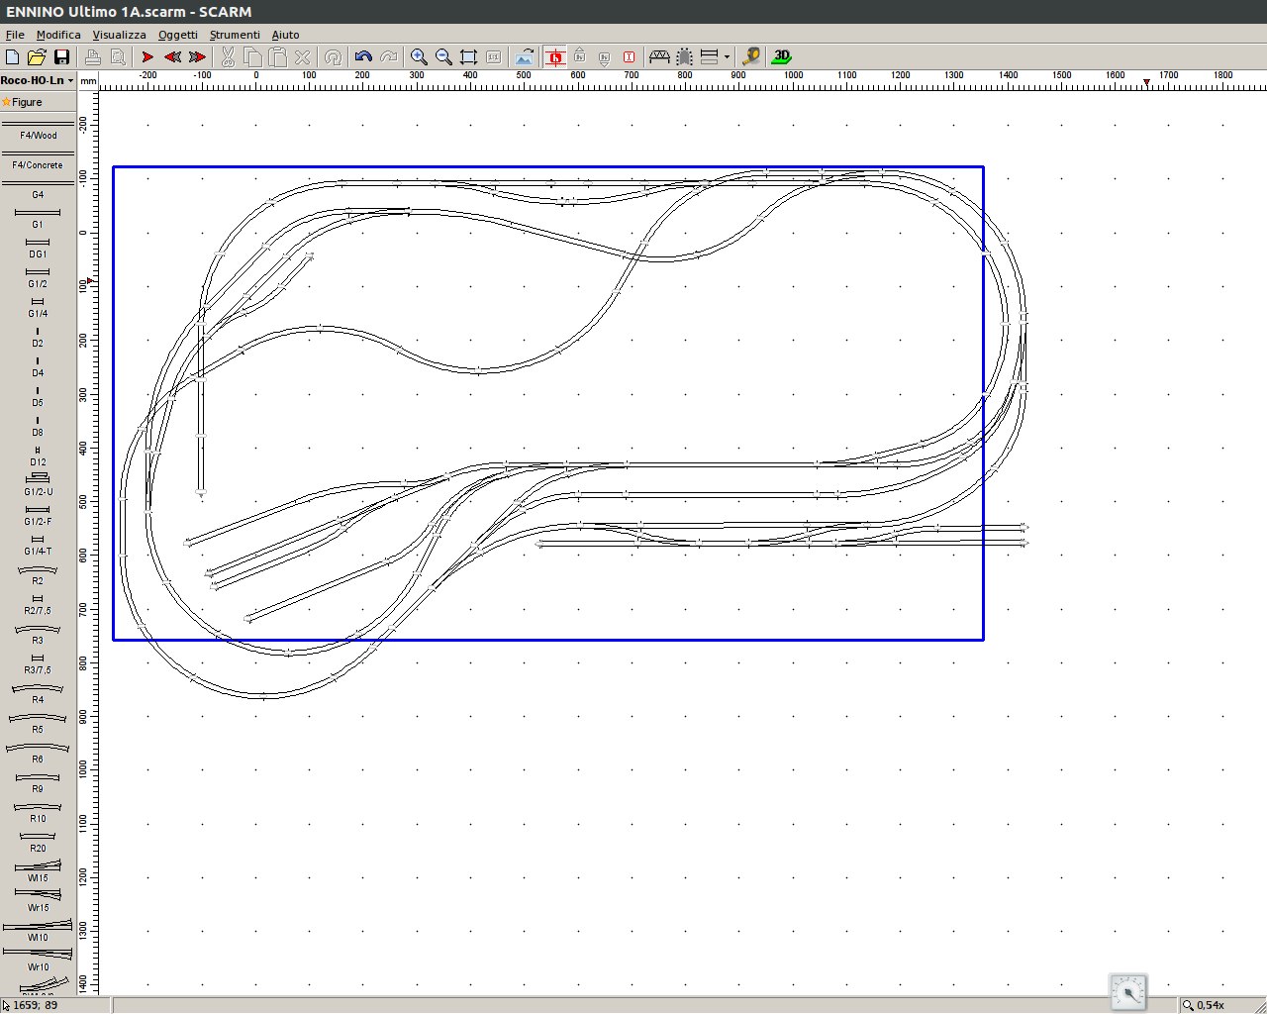Toggle the red I-beam toolbar button
This screenshot has width=1267, height=1014.
629,57
